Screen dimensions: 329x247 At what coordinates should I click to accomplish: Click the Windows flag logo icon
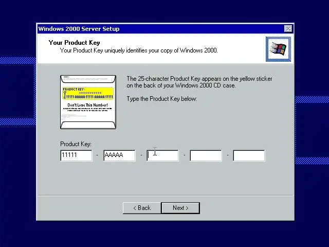(278, 49)
